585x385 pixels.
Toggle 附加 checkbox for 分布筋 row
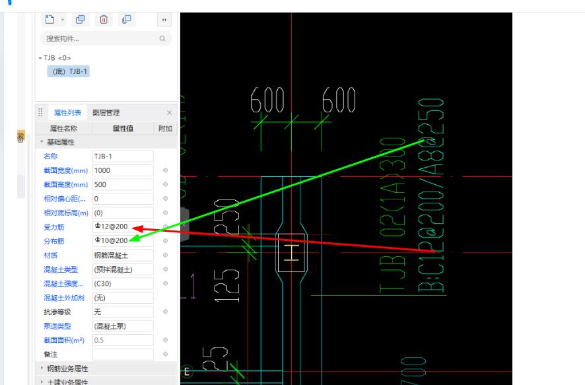click(x=165, y=240)
